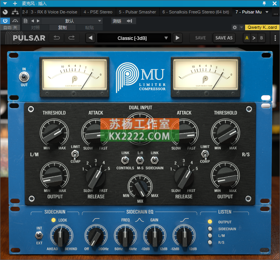This screenshot has height=260, width=280.
Task: Switch to Pulsar Smasher tab
Action: (137, 12)
